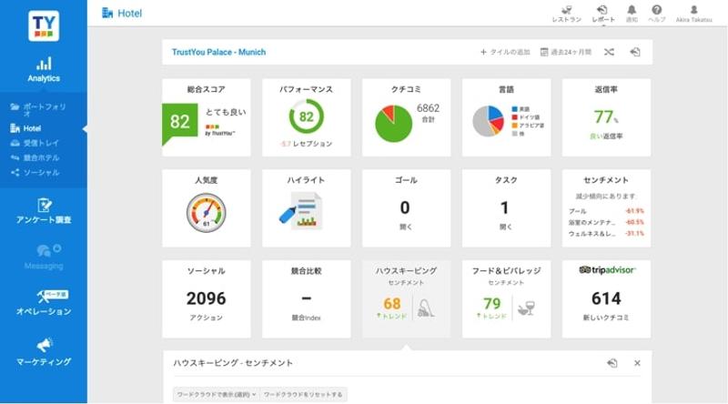Select 受信トレイ in the sidebar
This screenshot has height=404, width=728.
tap(41, 142)
